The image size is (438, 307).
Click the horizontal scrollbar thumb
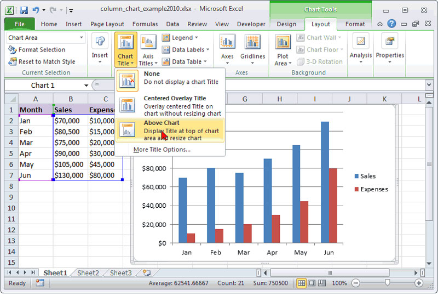330,272
